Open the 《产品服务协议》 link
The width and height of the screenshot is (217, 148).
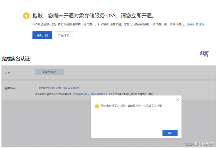tap(80, 94)
